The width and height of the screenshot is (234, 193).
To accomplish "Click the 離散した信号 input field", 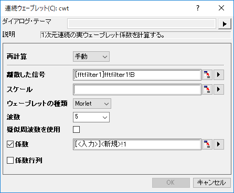I will [137, 75].
